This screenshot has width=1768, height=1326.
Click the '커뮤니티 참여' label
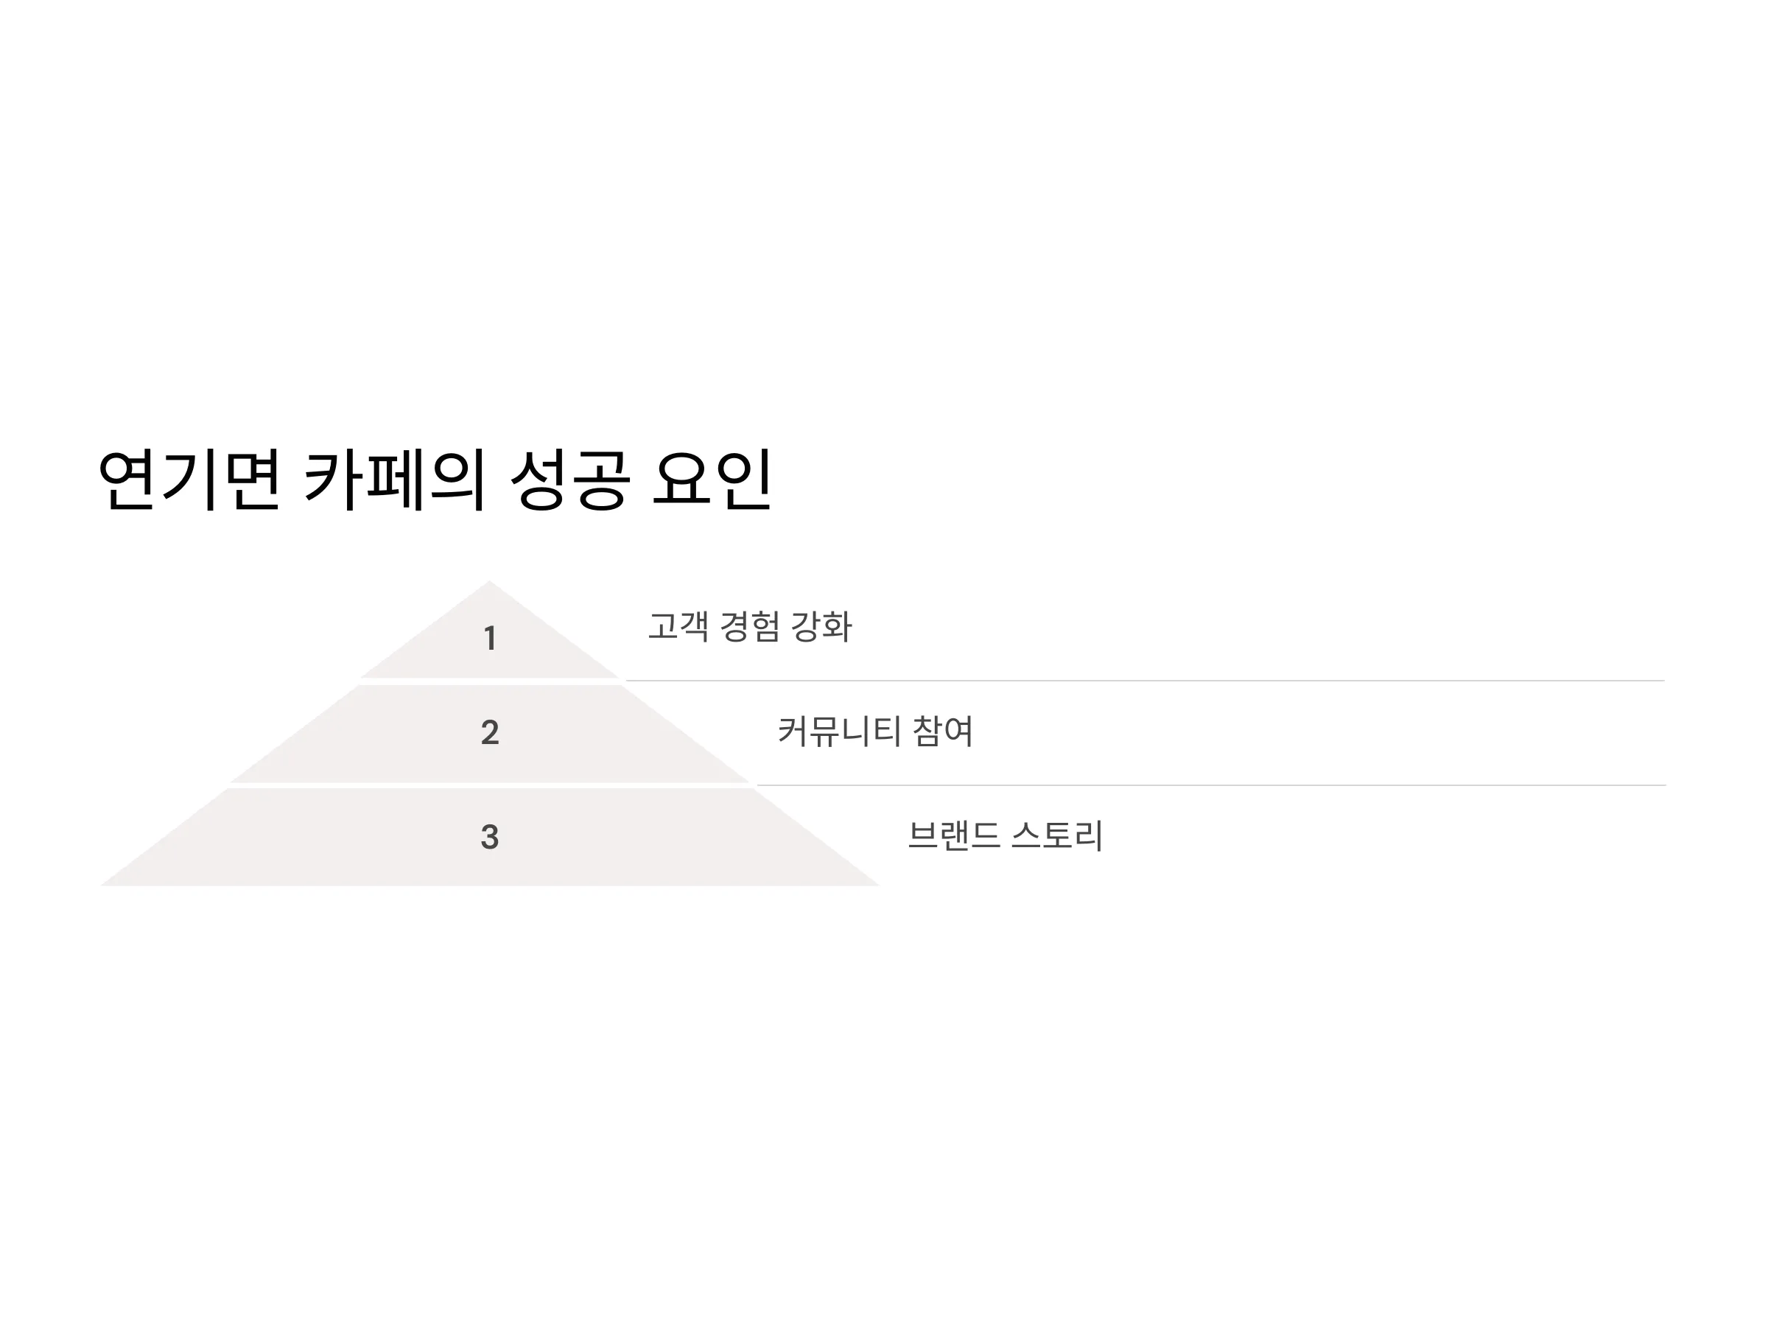(875, 732)
